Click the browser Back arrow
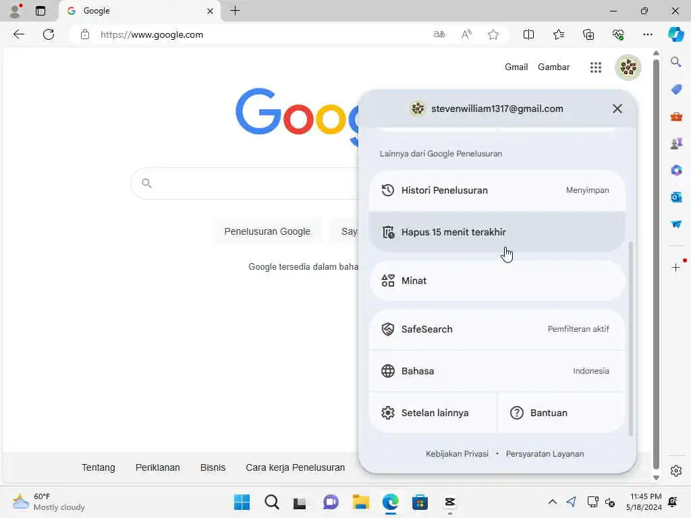This screenshot has height=518, width=691. 18,34
